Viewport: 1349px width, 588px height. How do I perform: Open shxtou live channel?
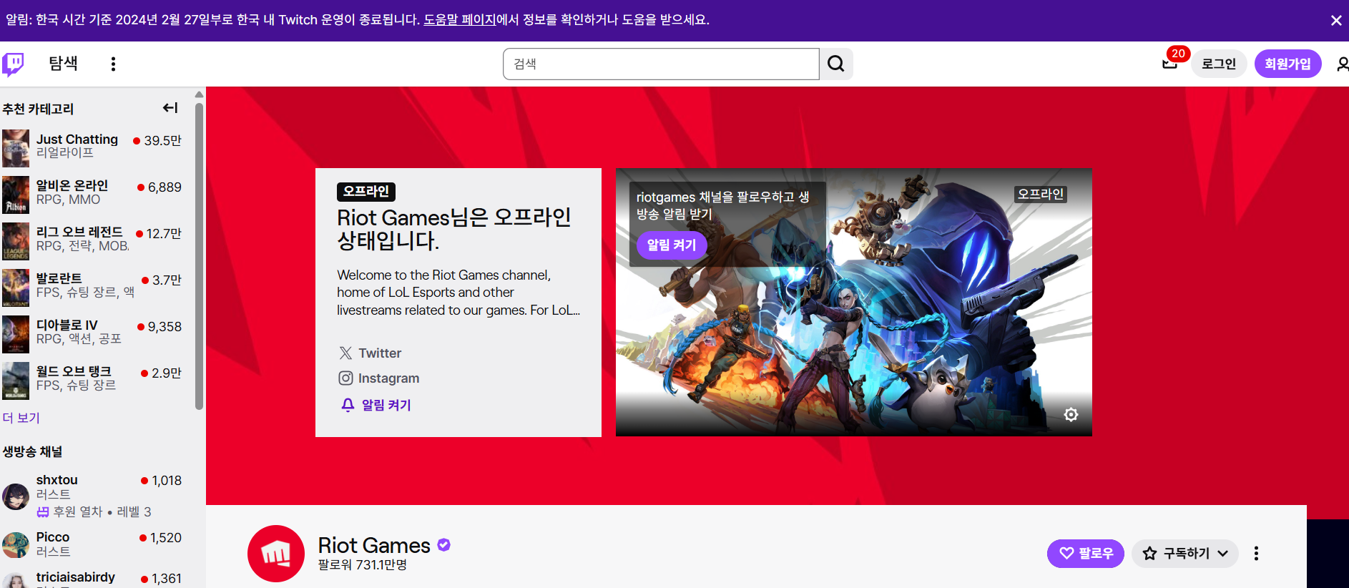tap(92, 496)
